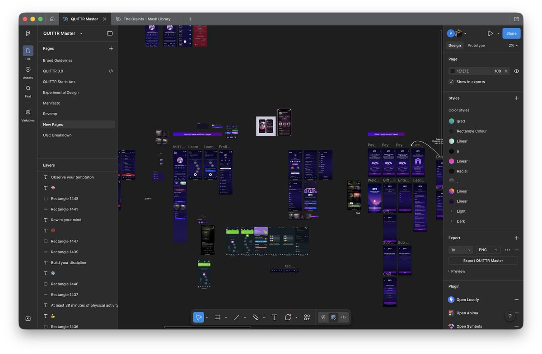
Task: Open Move tool options dropdown arrow
Action: [207, 317]
